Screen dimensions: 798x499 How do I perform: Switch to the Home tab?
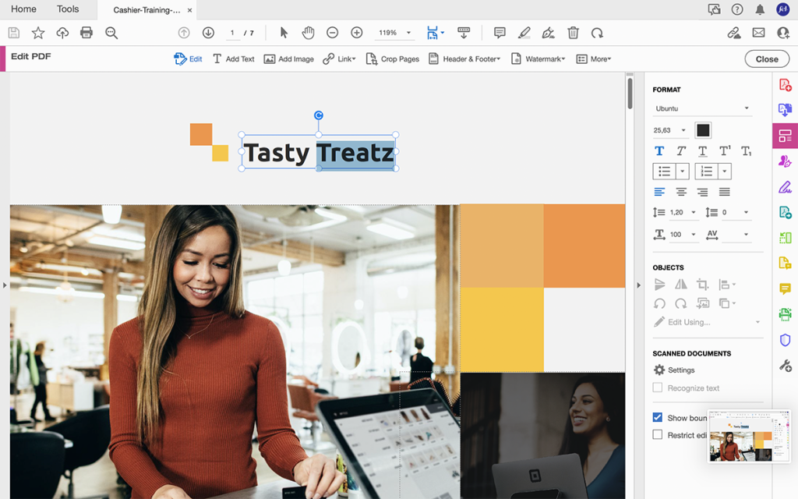pyautogui.click(x=23, y=9)
